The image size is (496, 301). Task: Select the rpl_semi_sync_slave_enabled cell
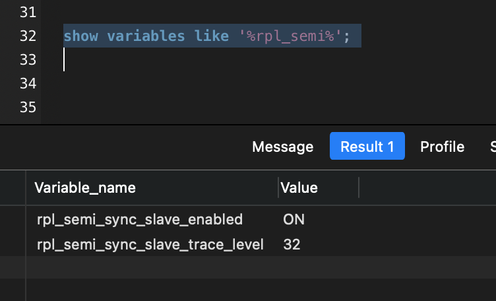[x=140, y=219]
